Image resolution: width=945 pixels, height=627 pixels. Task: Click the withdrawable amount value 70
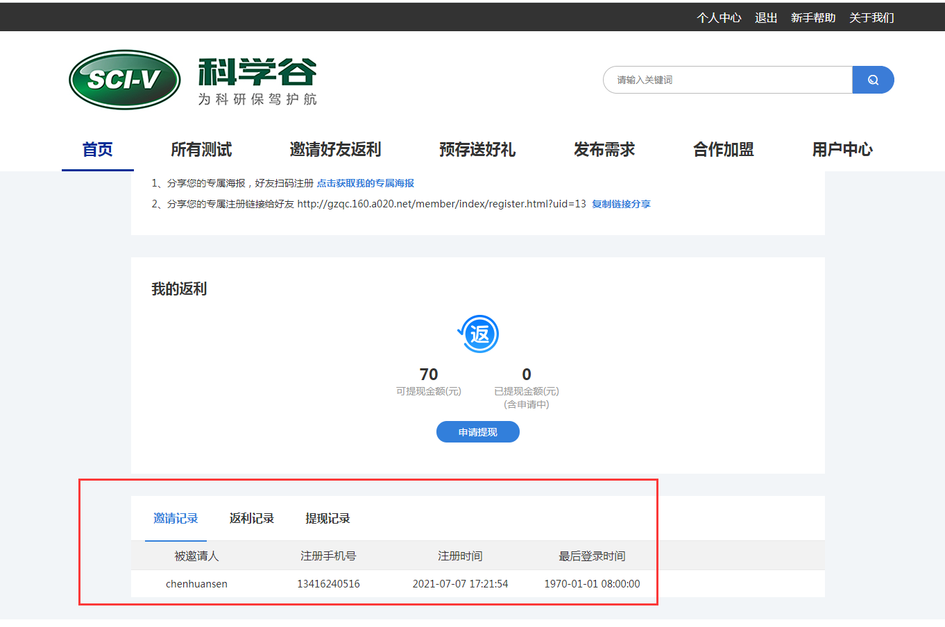coord(429,375)
